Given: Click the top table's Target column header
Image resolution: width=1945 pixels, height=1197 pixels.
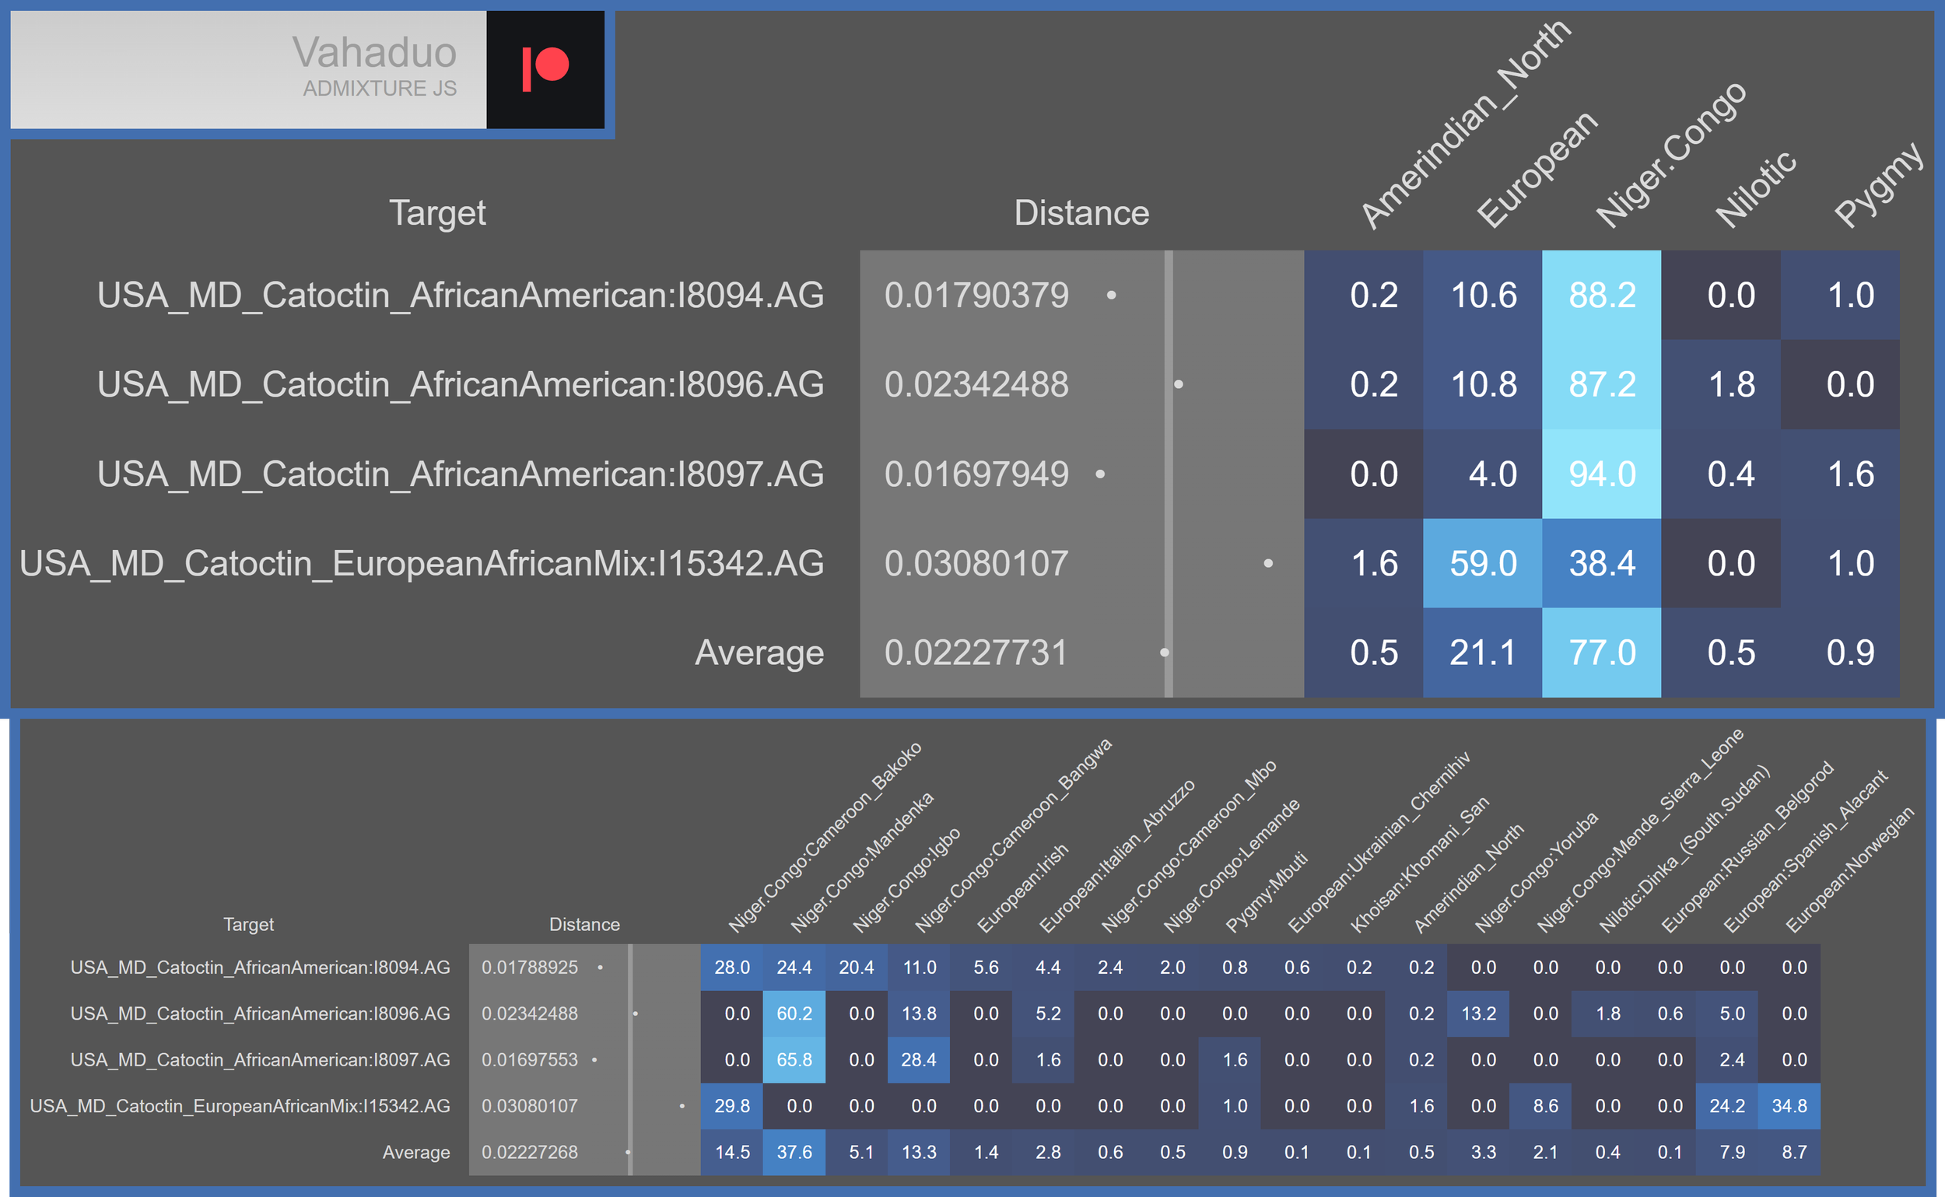Looking at the screenshot, I should 437,212.
